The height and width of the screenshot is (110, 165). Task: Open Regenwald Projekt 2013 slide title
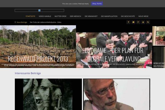(x=38, y=59)
